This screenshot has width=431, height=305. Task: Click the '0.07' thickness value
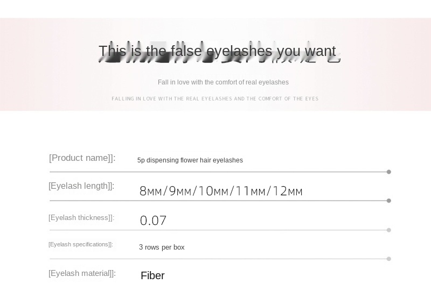(153, 221)
